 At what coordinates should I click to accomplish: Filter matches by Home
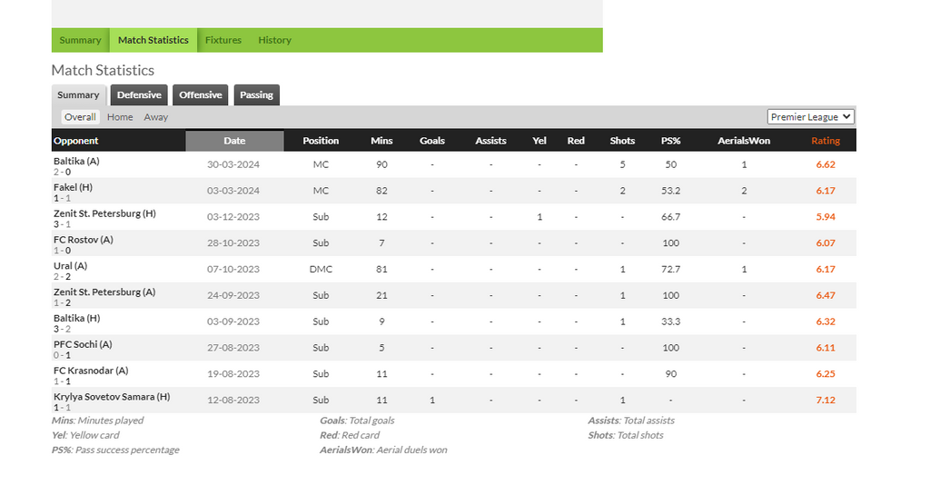(x=120, y=117)
